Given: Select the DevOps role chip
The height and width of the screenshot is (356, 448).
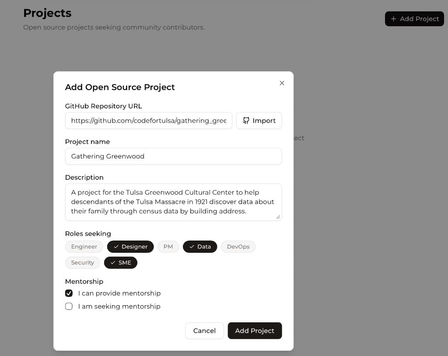Looking at the screenshot, I should tap(238, 247).
